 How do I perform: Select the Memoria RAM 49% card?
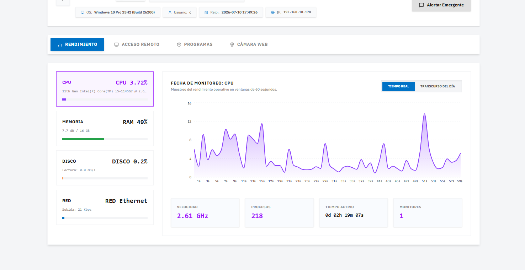(105, 128)
